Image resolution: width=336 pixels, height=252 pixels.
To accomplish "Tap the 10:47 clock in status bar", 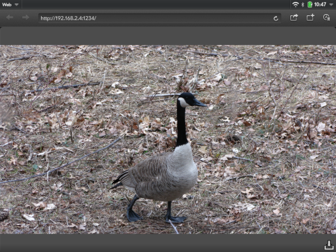I will coord(320,4).
